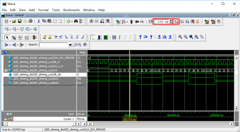Click the Memory Profiling icon

(x=213, y=22)
